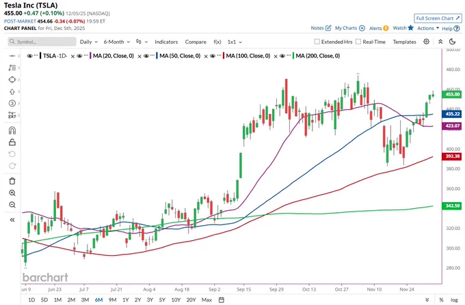Open the f(x) expressions menu

[x=217, y=42]
